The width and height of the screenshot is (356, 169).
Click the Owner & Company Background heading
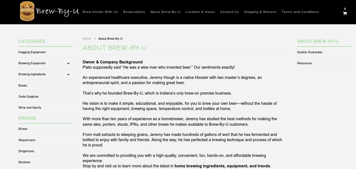(x=113, y=62)
